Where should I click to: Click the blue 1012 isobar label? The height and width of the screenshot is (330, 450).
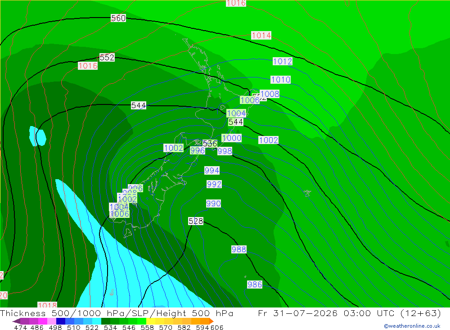point(283,61)
